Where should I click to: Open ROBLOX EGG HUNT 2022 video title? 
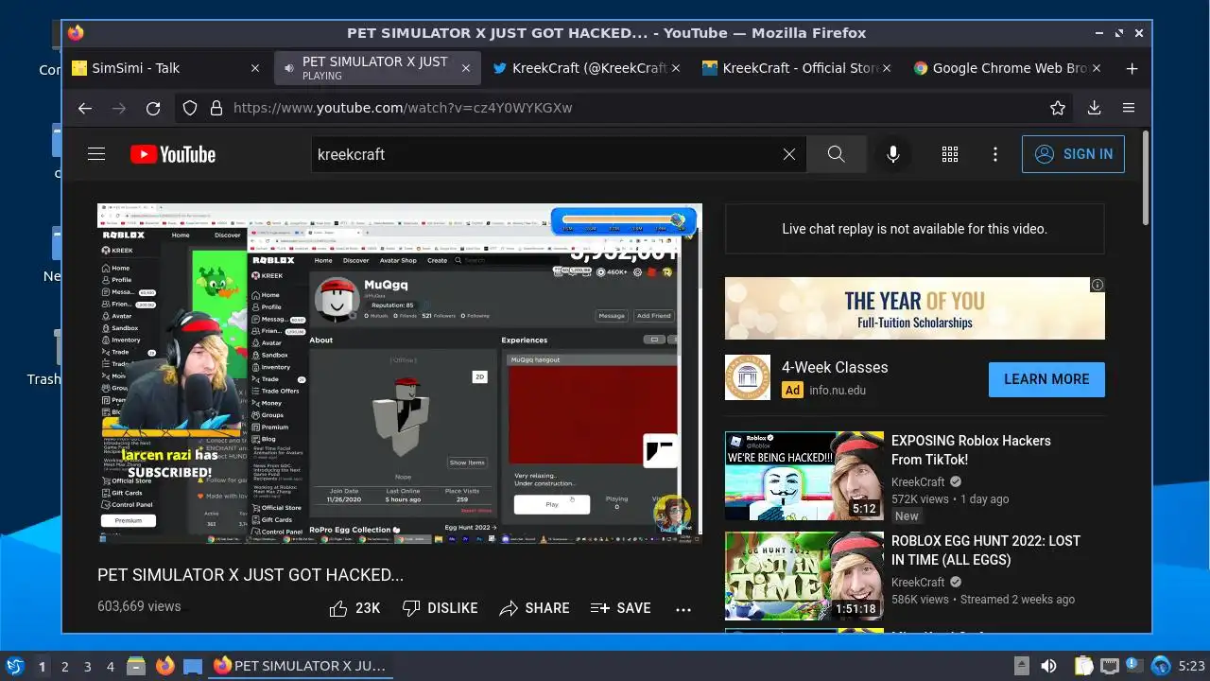986,550
